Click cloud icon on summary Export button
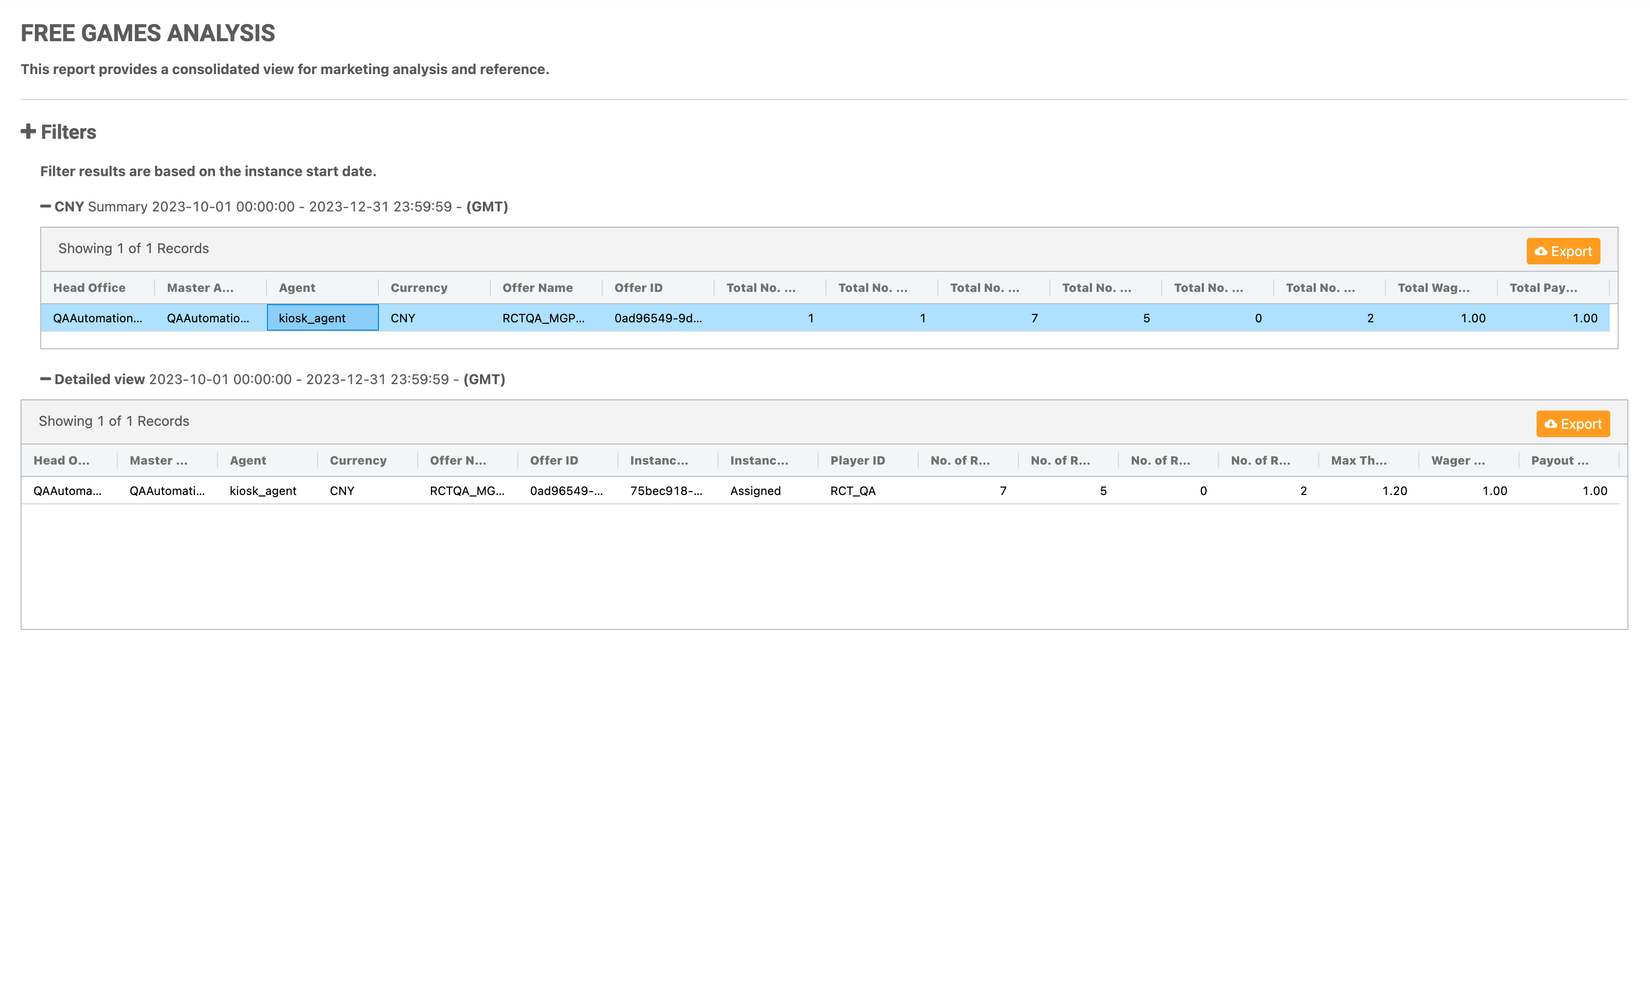This screenshot has width=1650, height=989. click(1541, 251)
